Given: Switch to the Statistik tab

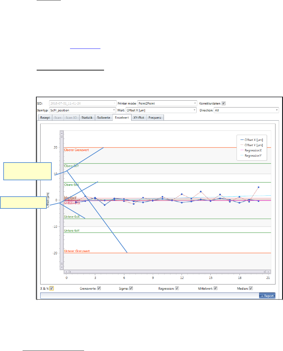Looking at the screenshot, I should click(x=87, y=118).
